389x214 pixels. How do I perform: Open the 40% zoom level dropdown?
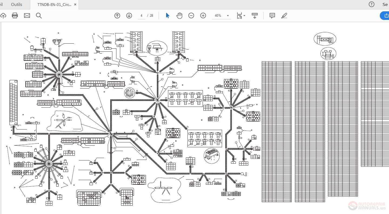coord(222,16)
